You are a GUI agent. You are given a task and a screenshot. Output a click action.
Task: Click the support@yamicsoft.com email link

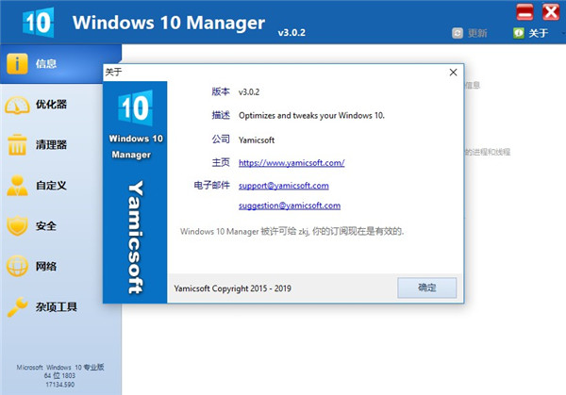tap(284, 186)
